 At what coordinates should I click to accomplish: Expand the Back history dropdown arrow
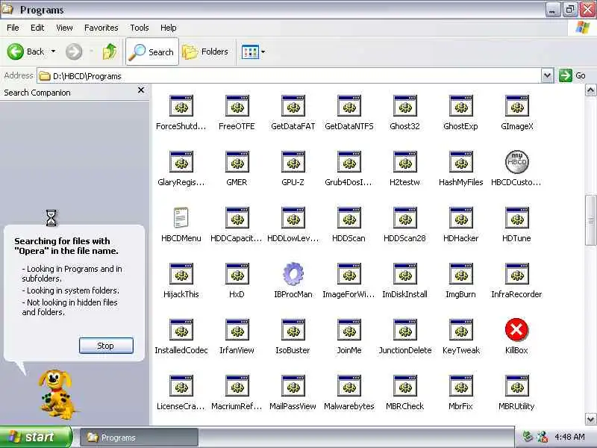click(53, 52)
